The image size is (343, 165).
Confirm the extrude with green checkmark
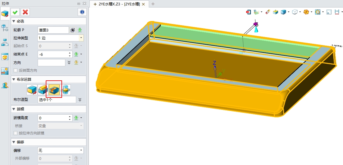tap(15, 12)
